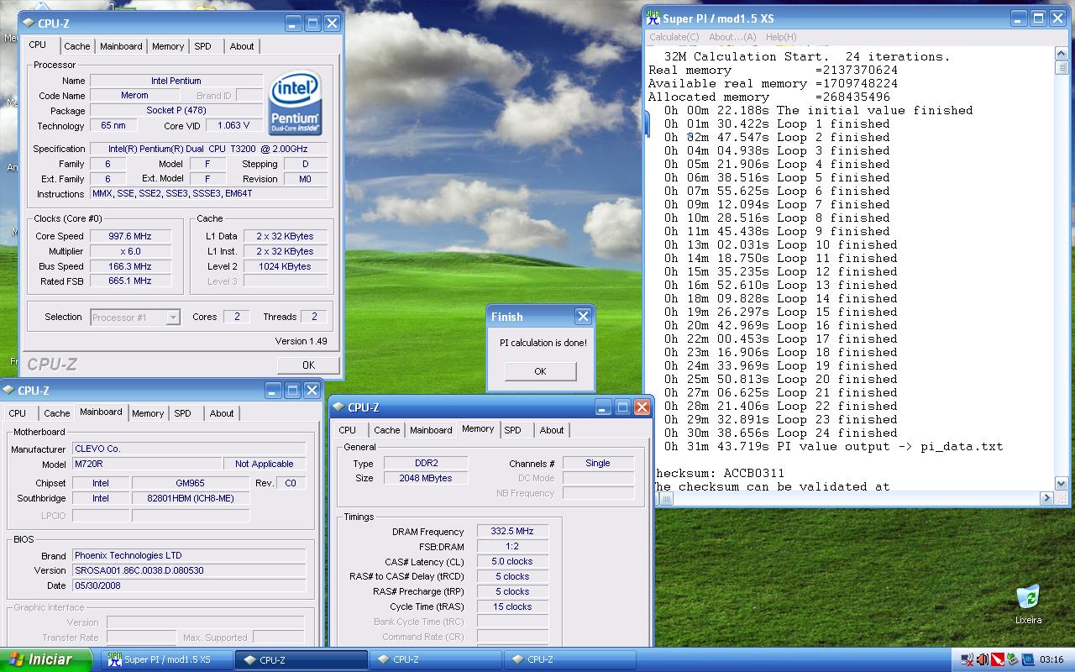Select Mainboard tab in the CPU-Z Memory window
This screenshot has width=1075, height=672.
[x=431, y=430]
